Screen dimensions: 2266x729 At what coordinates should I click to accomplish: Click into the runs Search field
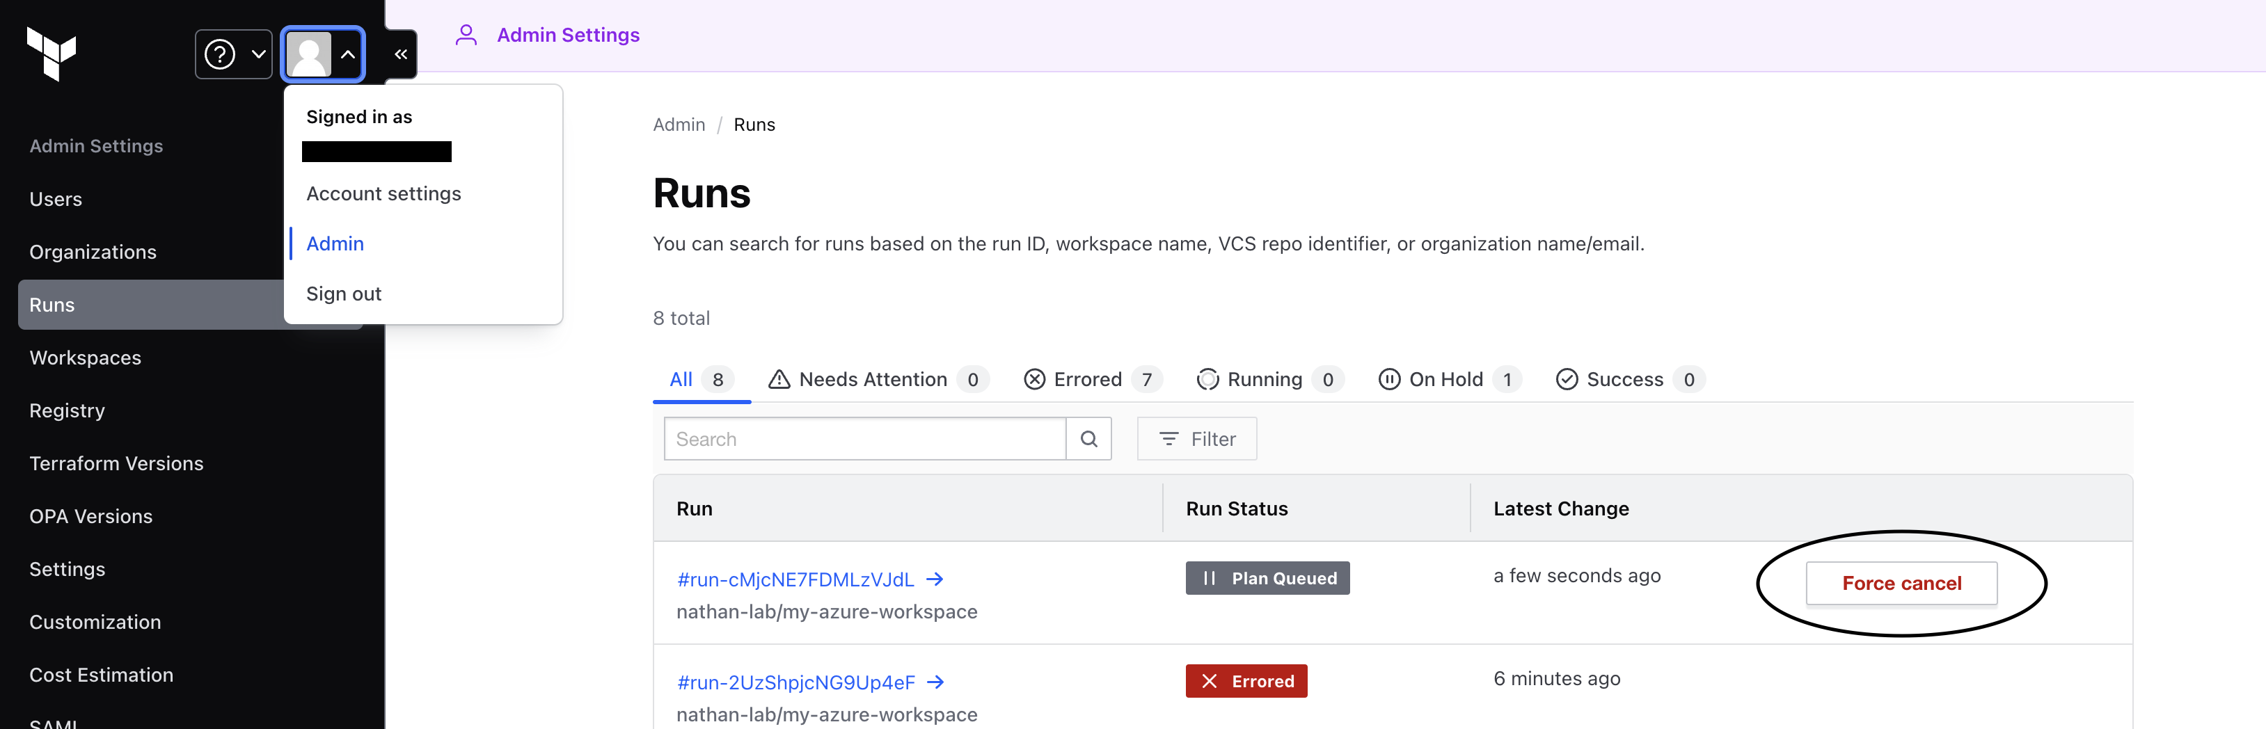864,439
